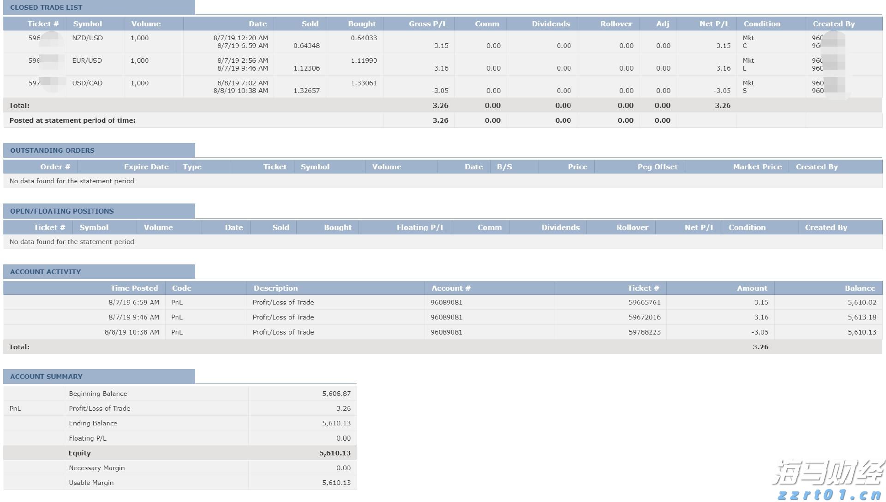
Task: Click ticket number 59788223 in account activity
Action: [x=644, y=332]
